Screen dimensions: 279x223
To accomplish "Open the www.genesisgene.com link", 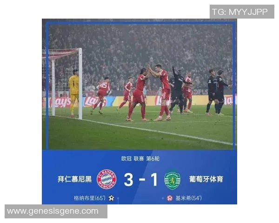I will pyautogui.click(x=53, y=211).
